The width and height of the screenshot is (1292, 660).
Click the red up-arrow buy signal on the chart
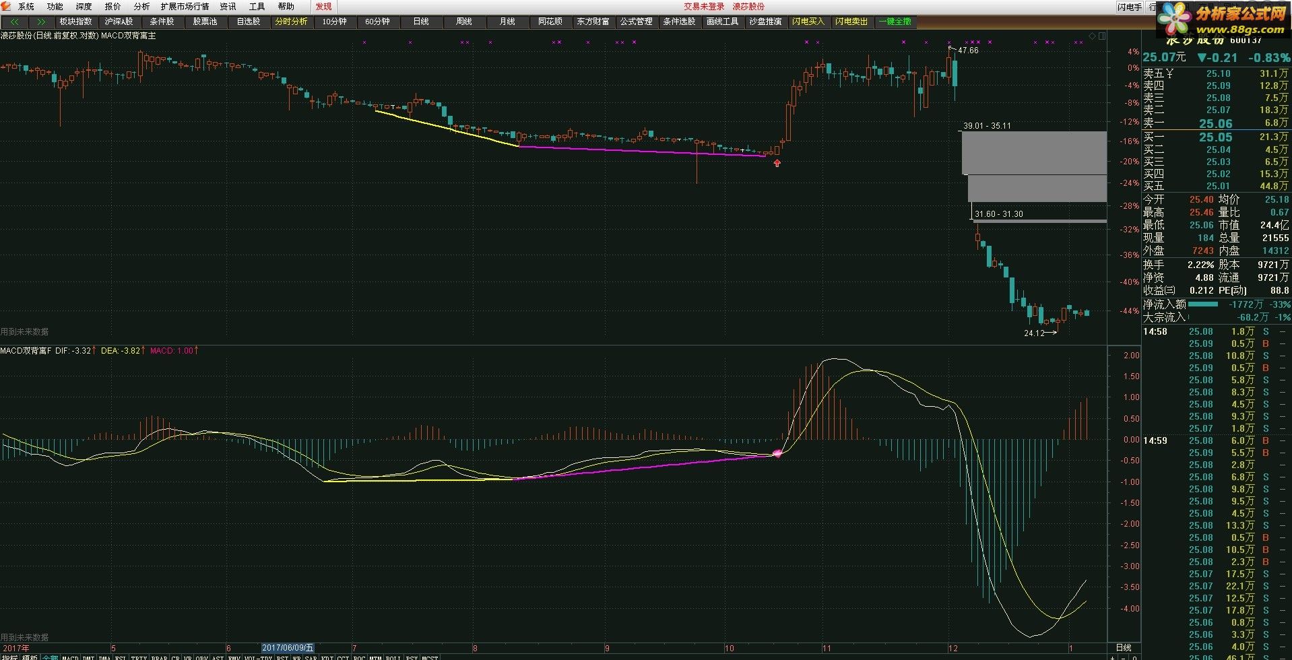[777, 163]
